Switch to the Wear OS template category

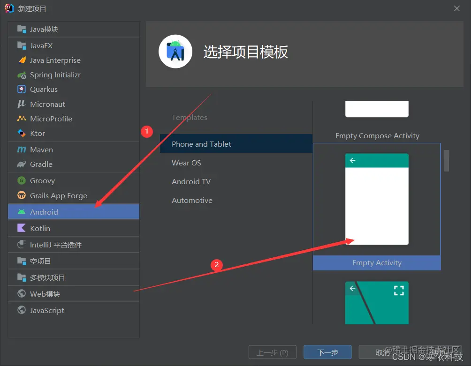click(x=186, y=163)
